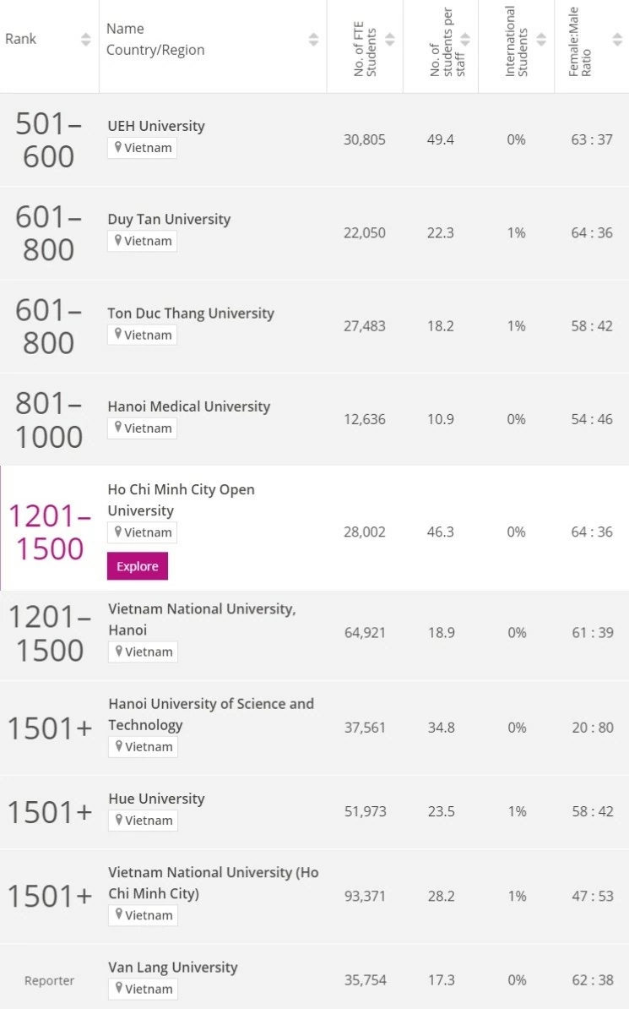This screenshot has width=629, height=1009.
Task: Click Vietnam location tag under UEH University
Action: [143, 148]
